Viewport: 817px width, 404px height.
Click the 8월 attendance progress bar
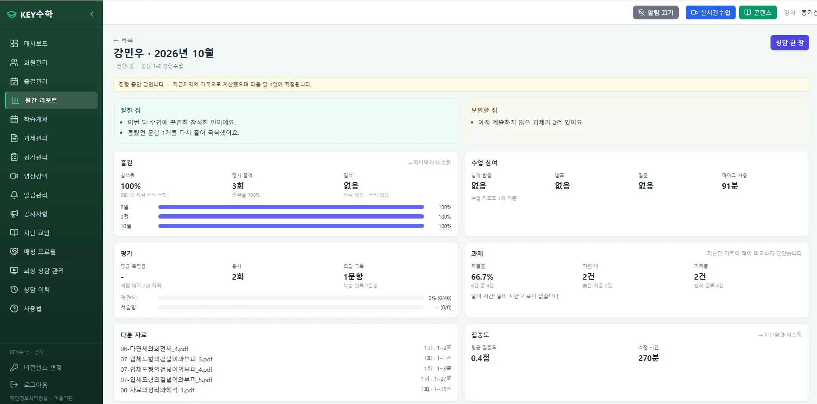point(291,207)
